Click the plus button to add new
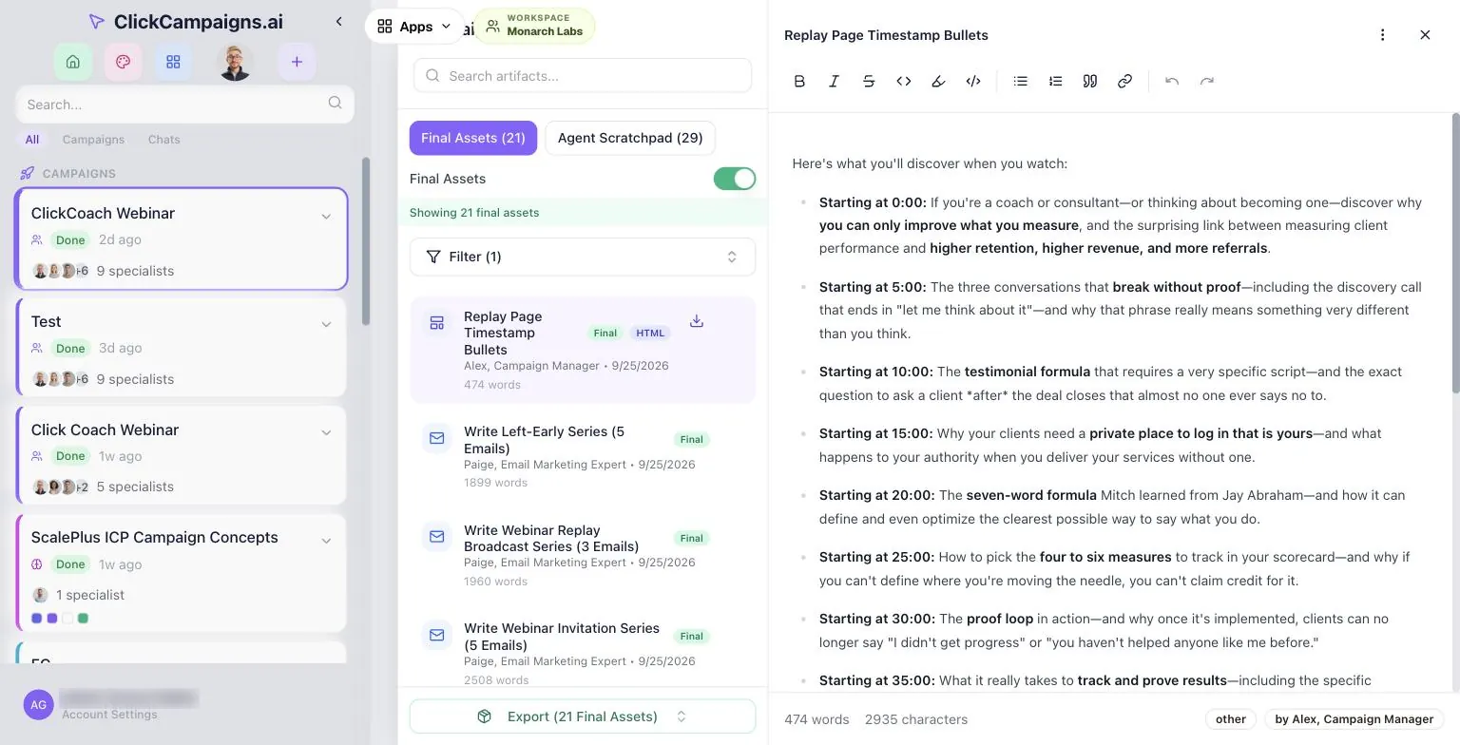This screenshot has width=1460, height=745. point(297,62)
